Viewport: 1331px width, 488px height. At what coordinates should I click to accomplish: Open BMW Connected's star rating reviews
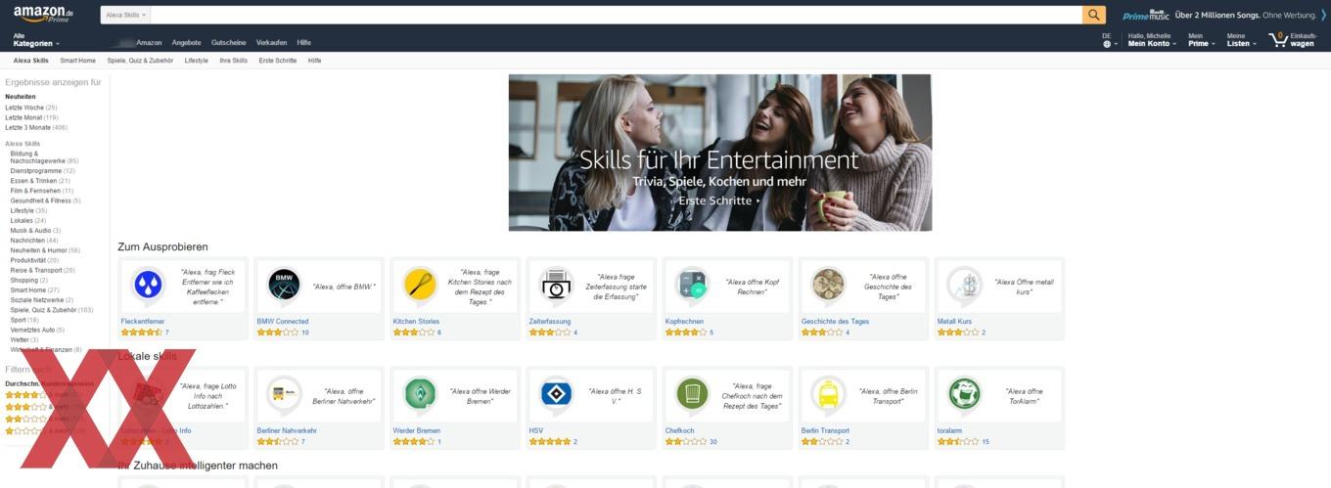[x=278, y=333]
